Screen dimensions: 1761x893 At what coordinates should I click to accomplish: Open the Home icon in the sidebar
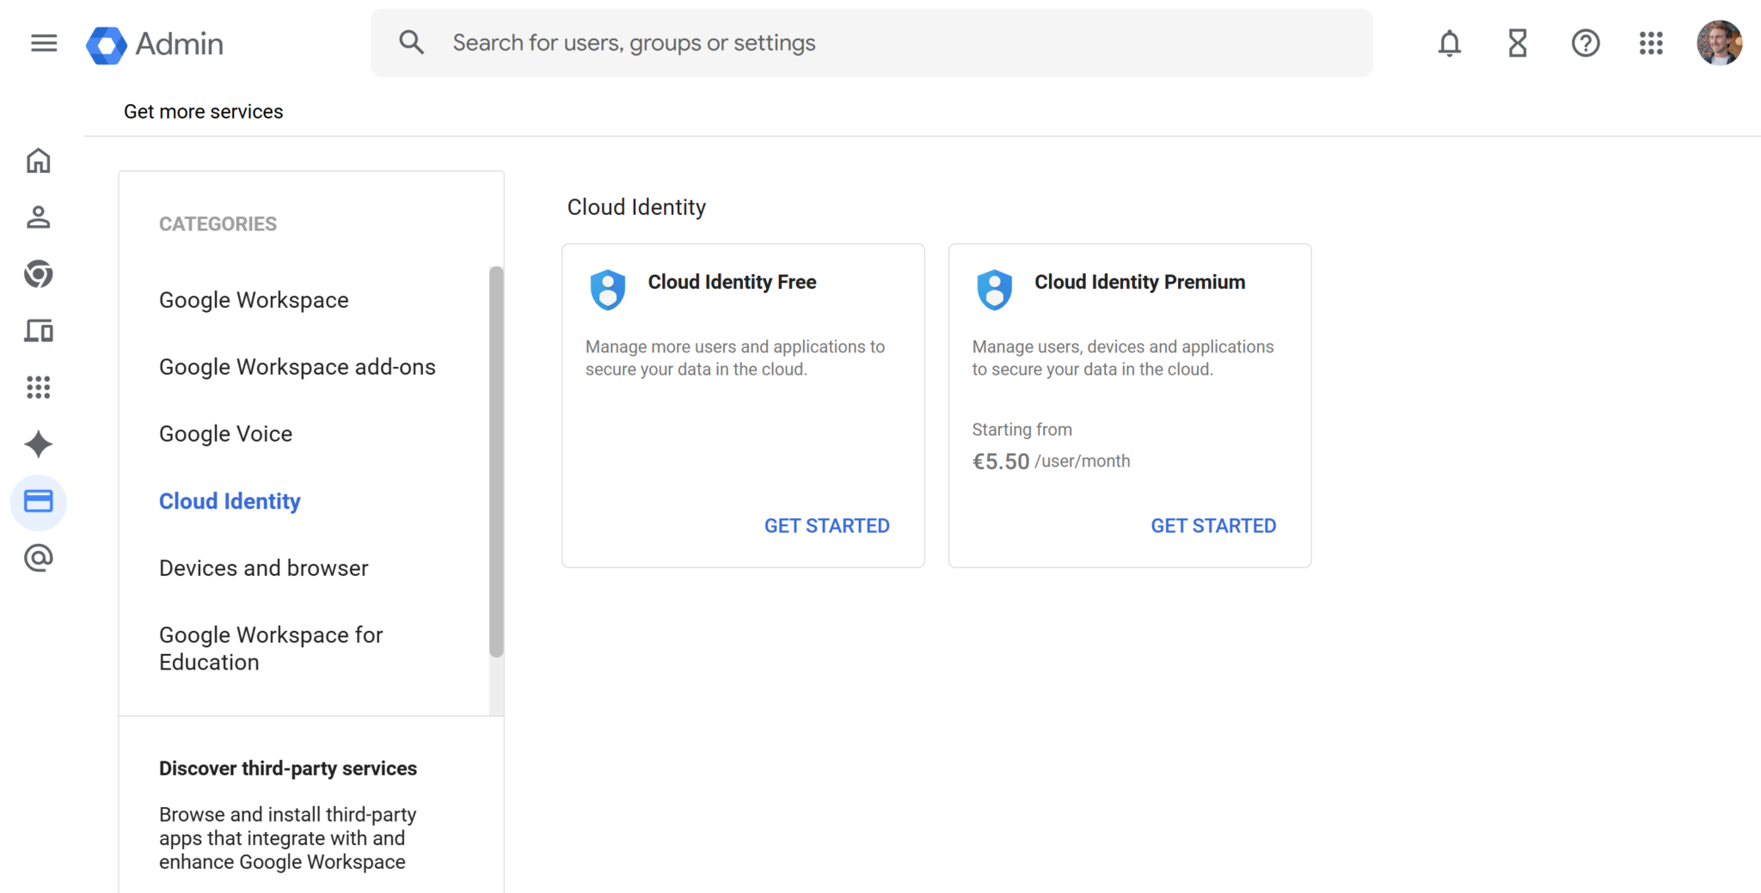pyautogui.click(x=39, y=161)
